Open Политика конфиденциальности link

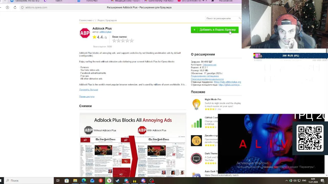click(207, 79)
